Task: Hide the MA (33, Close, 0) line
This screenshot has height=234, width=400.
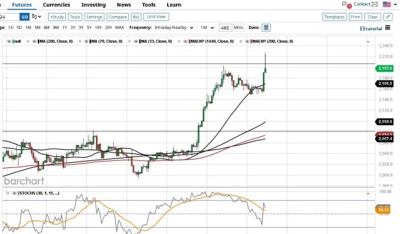Action: 136,42
